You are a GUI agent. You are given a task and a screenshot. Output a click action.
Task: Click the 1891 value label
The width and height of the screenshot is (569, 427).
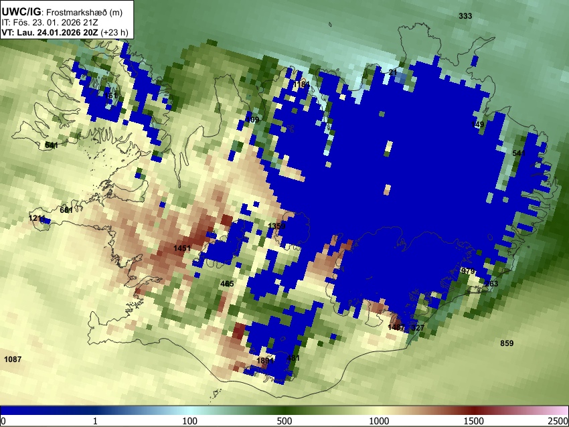[x=265, y=361]
